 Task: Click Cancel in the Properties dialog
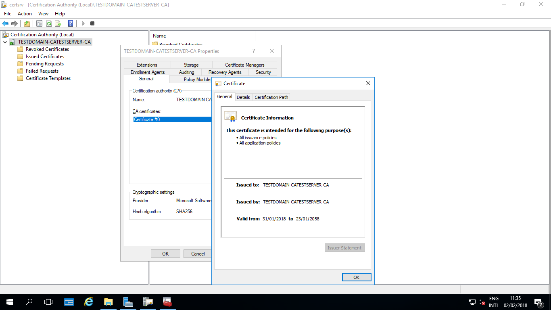(x=198, y=254)
